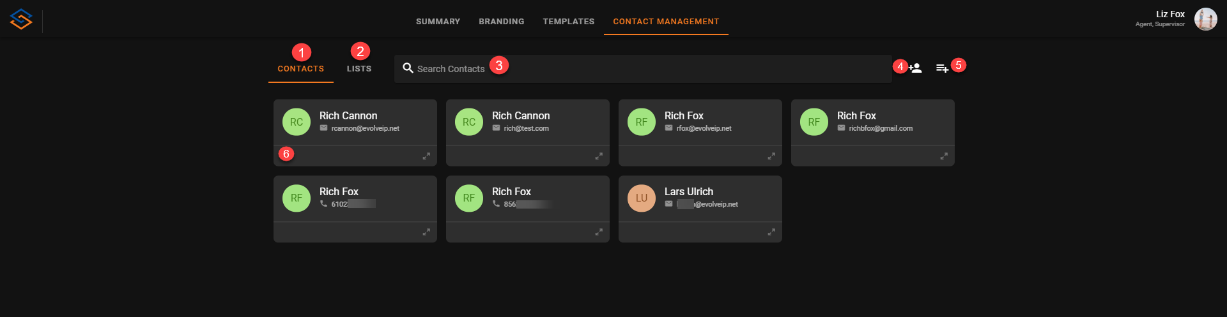Viewport: 1227px width, 317px height.
Task: Open the Summary tab
Action: 438,22
